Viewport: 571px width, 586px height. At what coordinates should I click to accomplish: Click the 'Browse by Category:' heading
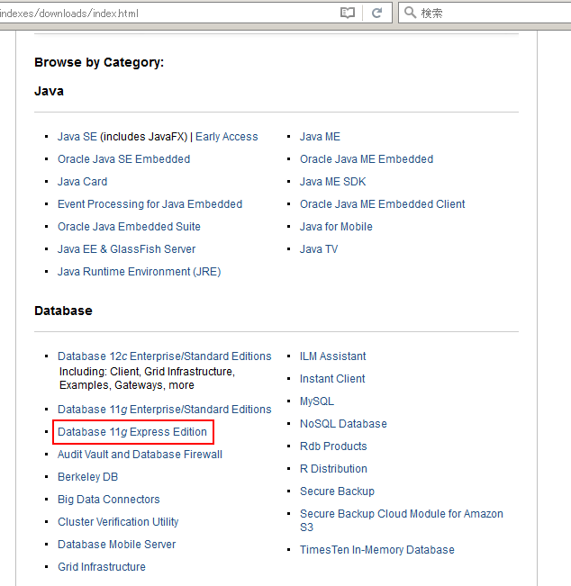(x=99, y=62)
